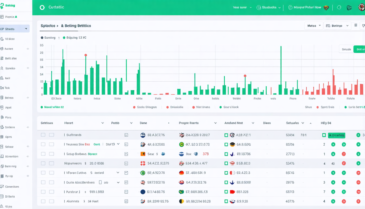Click the note icon in Steffmands row
This screenshot has height=209, width=365.
[x=126, y=135]
